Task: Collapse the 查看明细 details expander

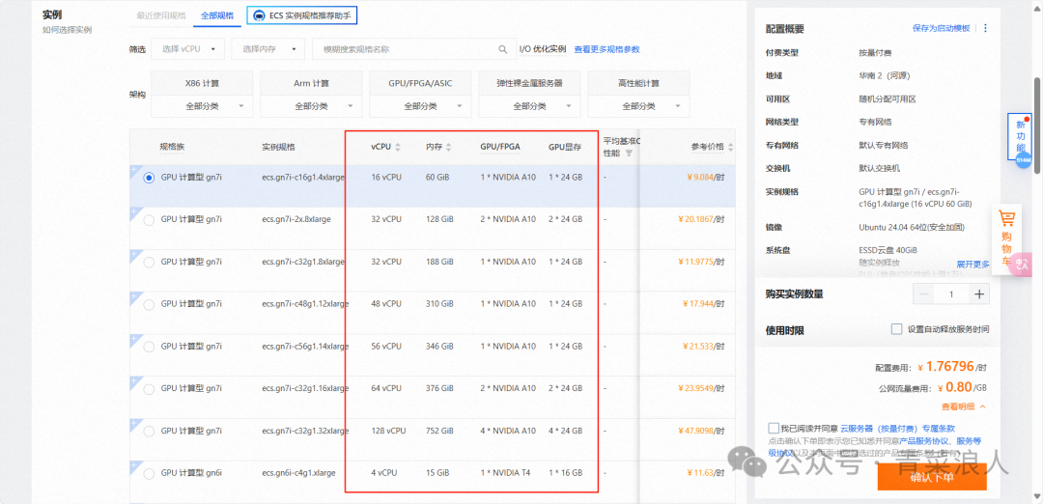Action: [963, 406]
